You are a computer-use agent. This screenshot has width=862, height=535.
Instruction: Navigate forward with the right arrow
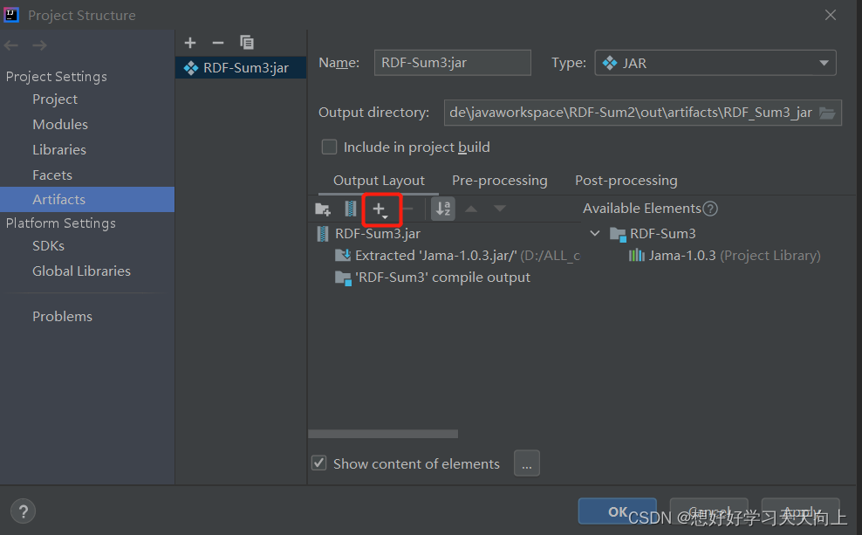click(39, 45)
